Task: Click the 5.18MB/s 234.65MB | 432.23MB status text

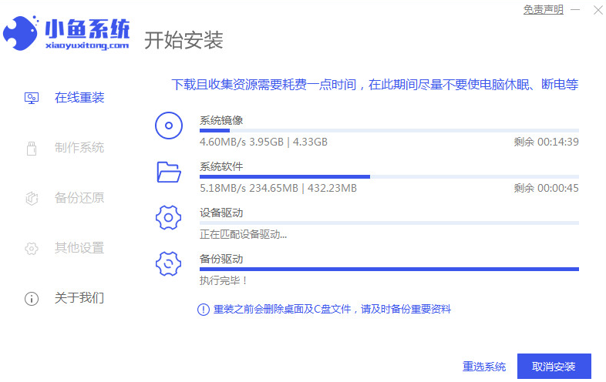Action: point(278,189)
